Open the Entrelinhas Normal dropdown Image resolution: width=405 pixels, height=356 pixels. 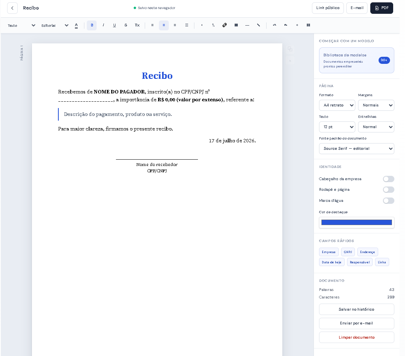376,127
